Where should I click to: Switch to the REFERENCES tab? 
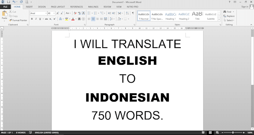pos(77,7)
